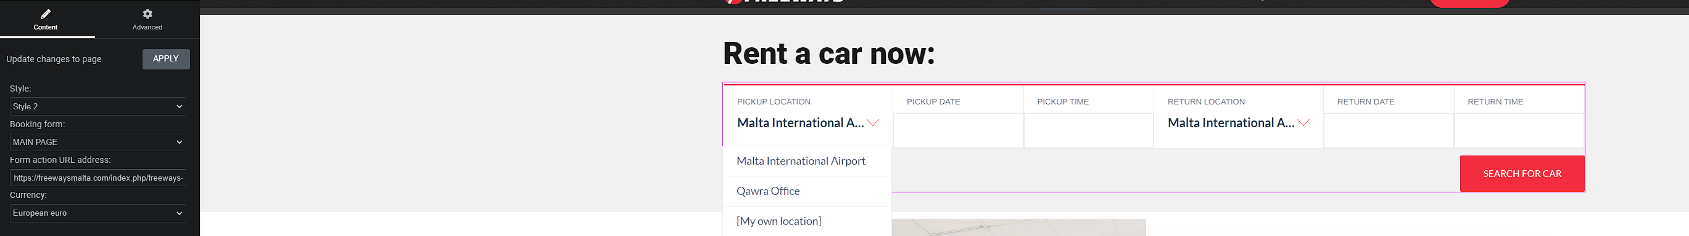Switch to the Content tab
Screen dimensions: 1689x236
(46, 19)
